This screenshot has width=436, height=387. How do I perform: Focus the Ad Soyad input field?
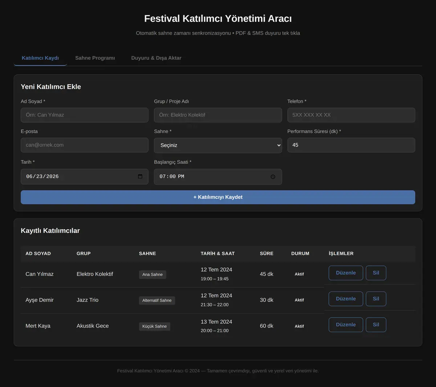click(85, 115)
